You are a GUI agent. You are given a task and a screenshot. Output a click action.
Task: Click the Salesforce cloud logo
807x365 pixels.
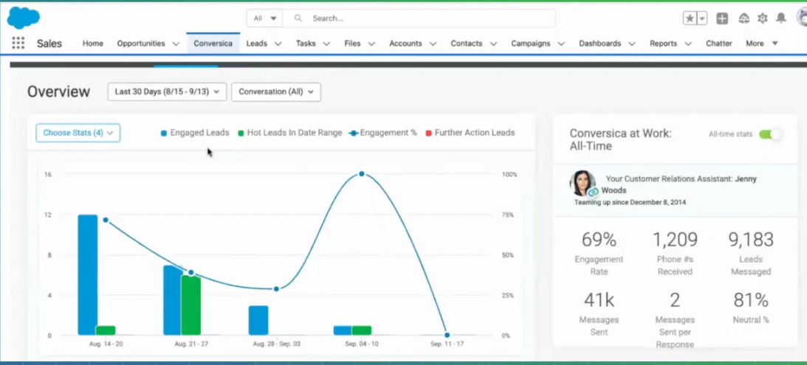pyautogui.click(x=23, y=18)
